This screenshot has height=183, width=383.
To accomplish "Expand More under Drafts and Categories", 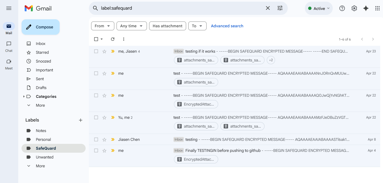I will point(40,105).
